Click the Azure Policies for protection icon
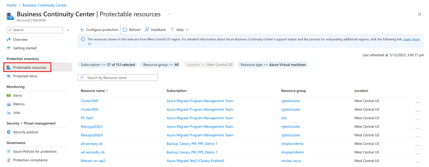 point(9,152)
